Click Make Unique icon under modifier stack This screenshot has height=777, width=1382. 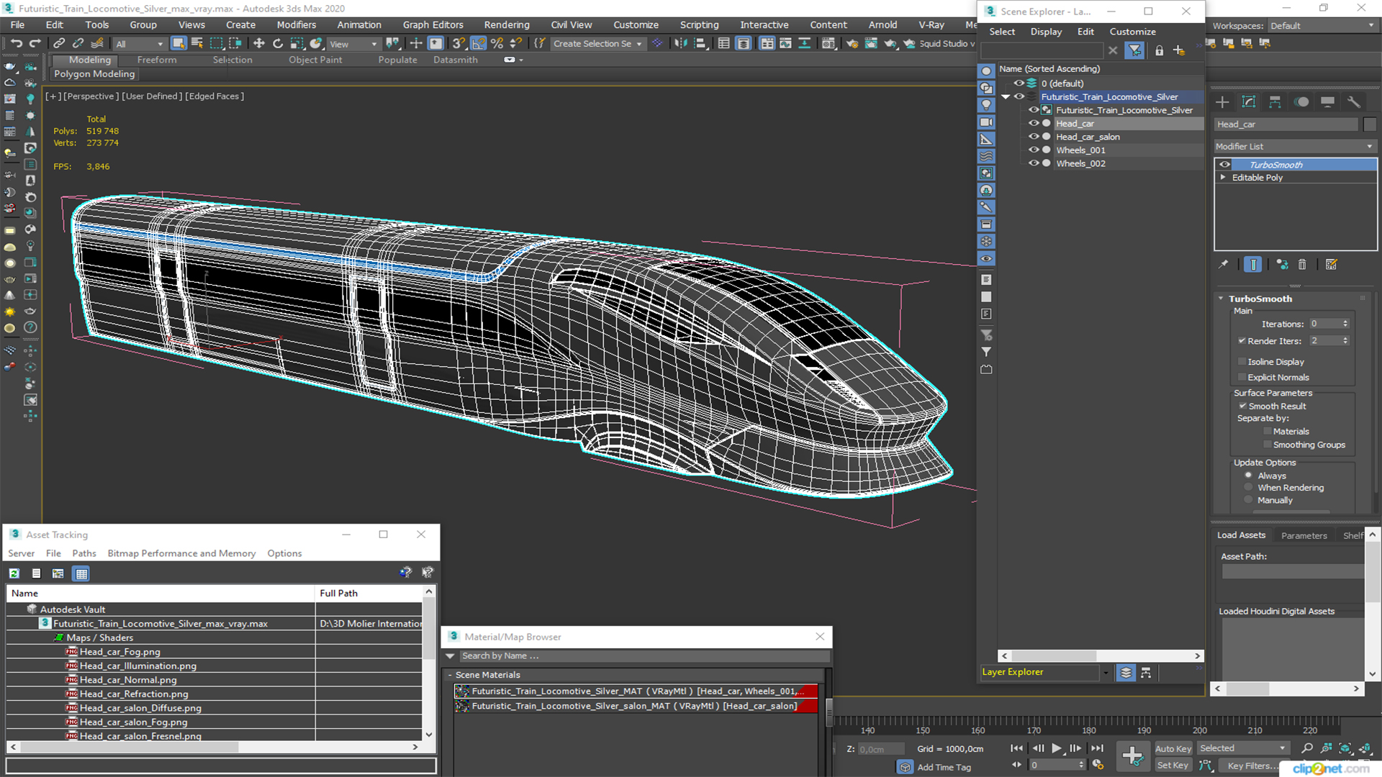[x=1282, y=265]
